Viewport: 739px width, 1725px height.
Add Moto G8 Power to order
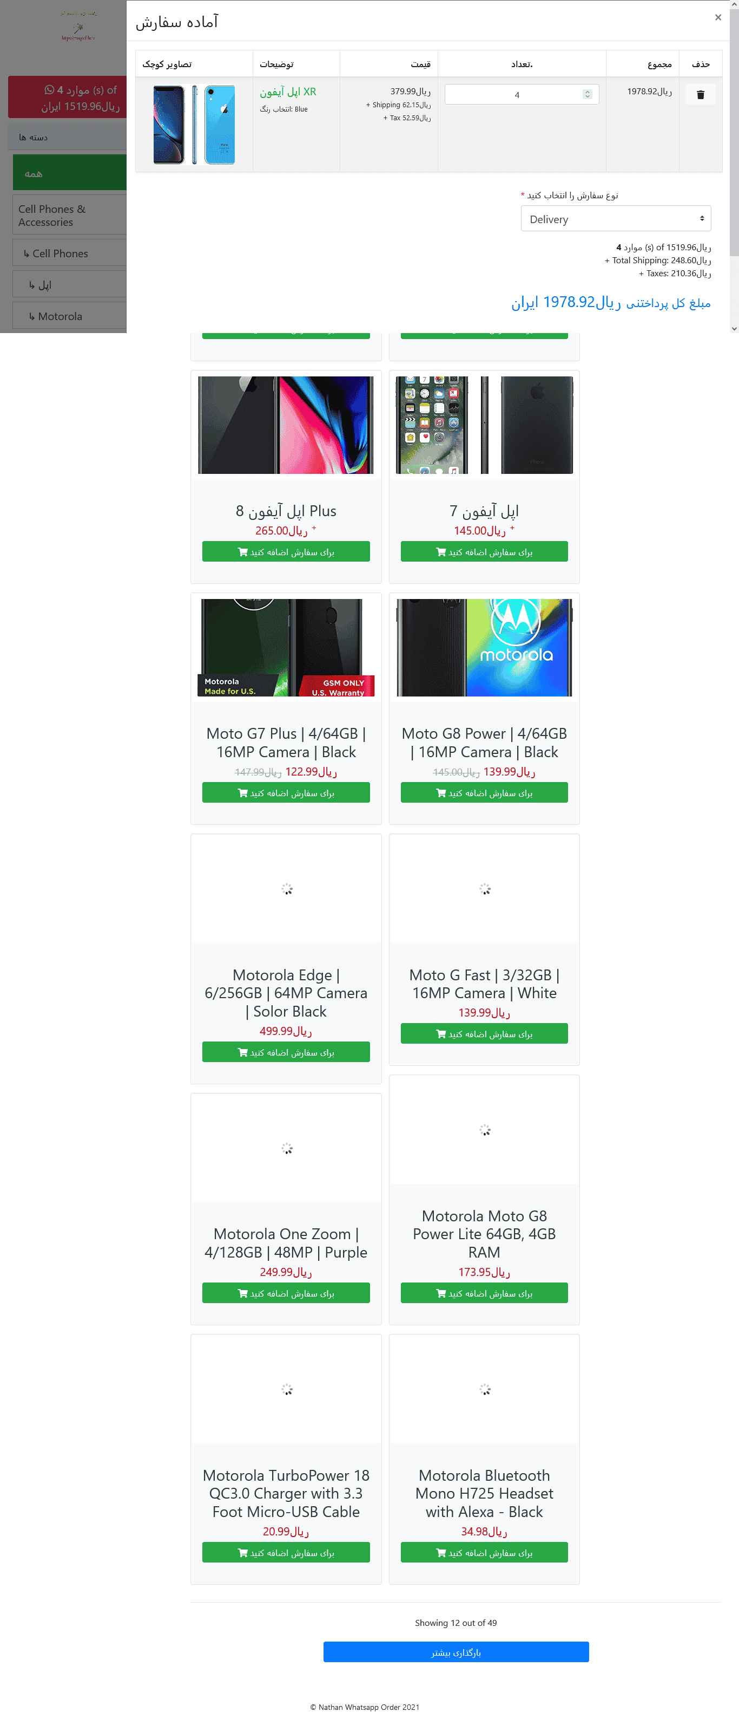[484, 793]
